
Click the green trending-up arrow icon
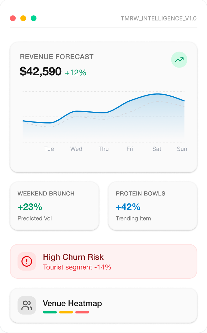pos(179,60)
